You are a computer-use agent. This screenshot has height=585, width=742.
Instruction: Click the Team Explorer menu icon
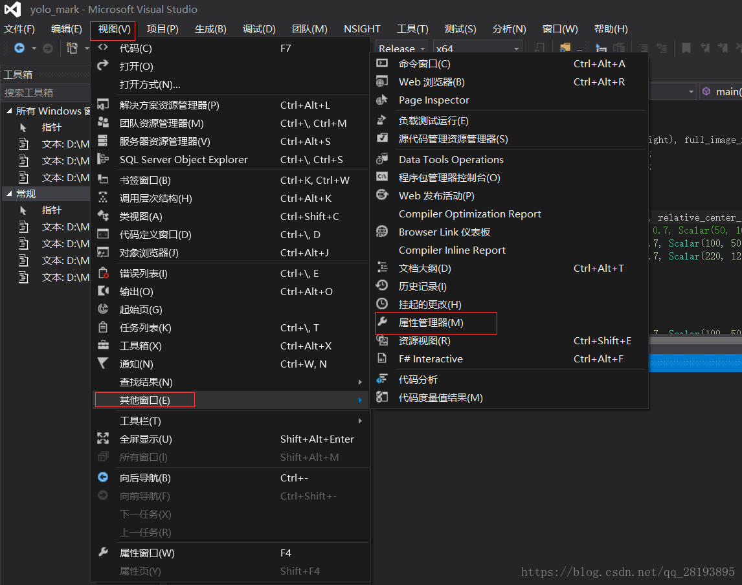[103, 122]
